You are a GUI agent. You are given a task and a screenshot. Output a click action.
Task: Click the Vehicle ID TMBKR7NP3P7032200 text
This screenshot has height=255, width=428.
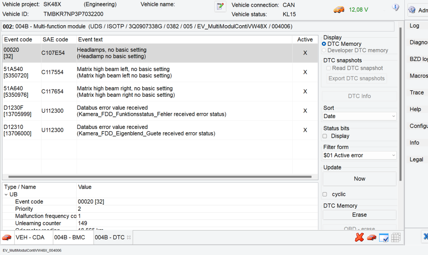[73, 14]
